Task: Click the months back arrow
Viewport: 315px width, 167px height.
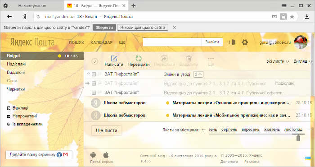Action: pos(203,130)
